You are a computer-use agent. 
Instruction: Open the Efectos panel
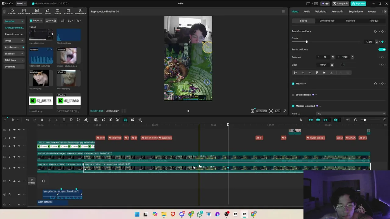point(12,12)
